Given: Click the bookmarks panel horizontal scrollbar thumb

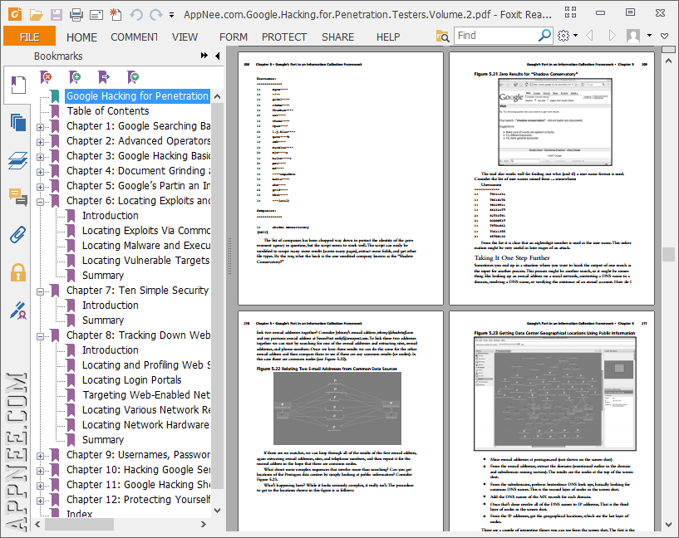Looking at the screenshot, I should 79,524.
